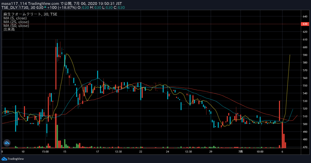Click the 12:30 label between 17 and 22
311x163 pixels.
[x=118, y=152]
